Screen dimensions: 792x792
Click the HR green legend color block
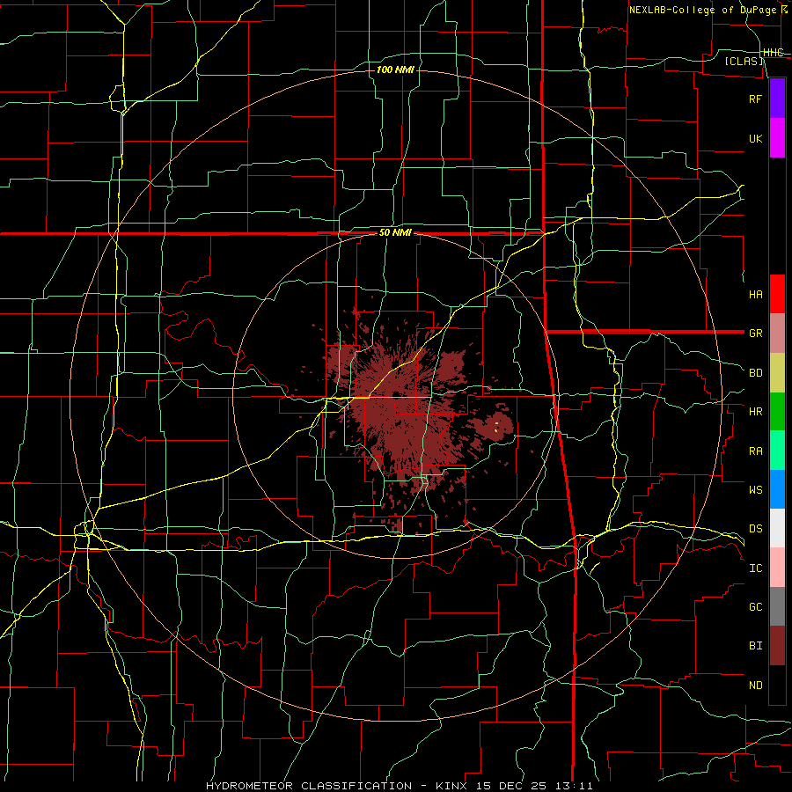777,412
